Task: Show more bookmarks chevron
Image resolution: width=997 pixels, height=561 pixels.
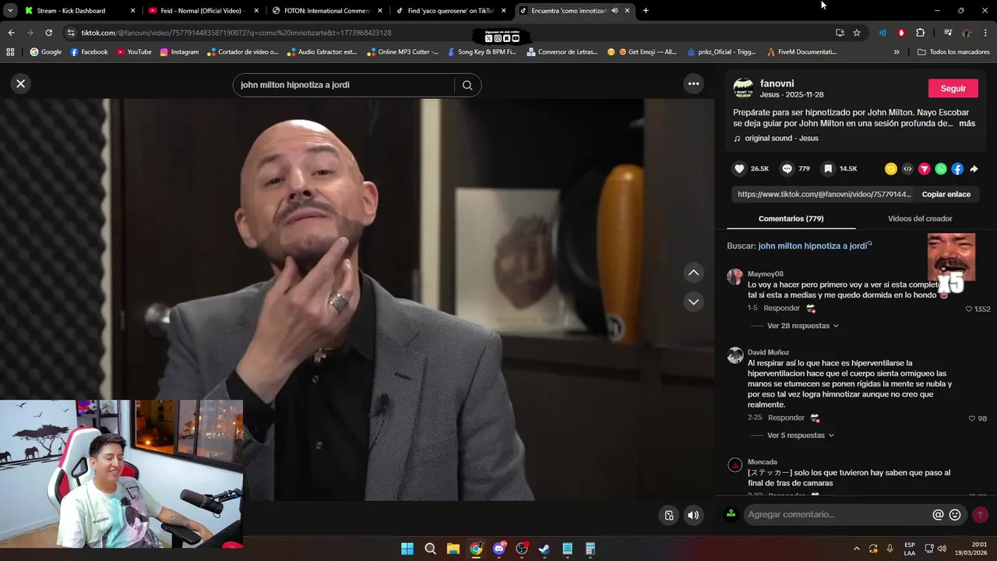Action: click(897, 52)
